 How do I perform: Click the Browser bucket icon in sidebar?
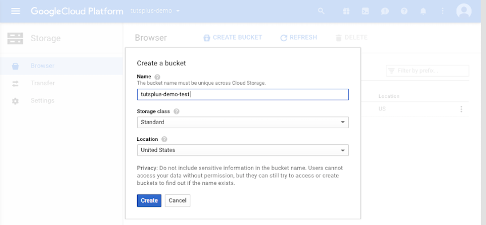click(x=15, y=66)
